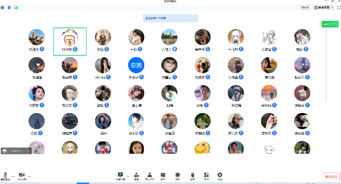341x184 pixels.
Task: Unmute the microphone in bottom toolbar
Action: (x=5, y=176)
